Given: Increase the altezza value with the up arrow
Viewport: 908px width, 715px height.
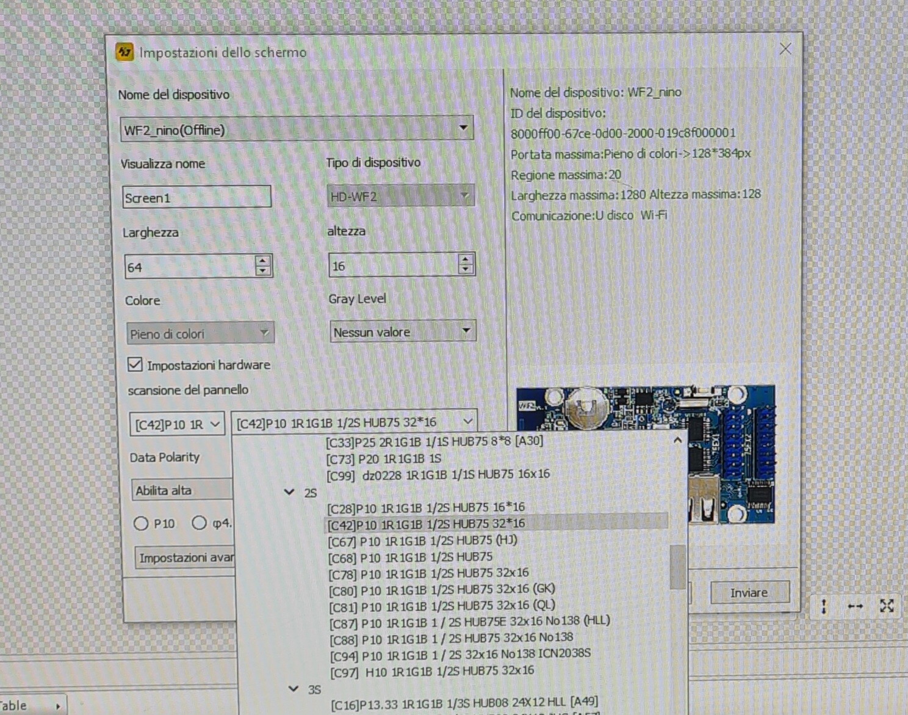Looking at the screenshot, I should 466,259.
